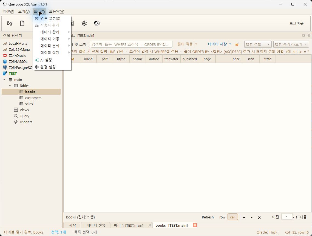Collapse the Tables node

[x=10, y=86]
